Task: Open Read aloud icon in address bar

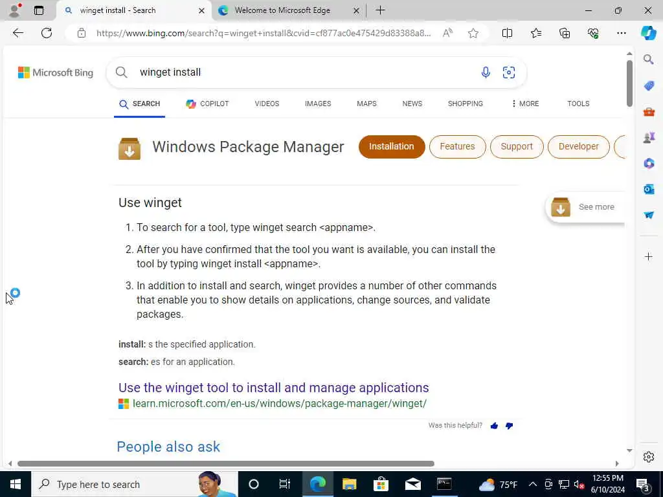Action: 447,33
